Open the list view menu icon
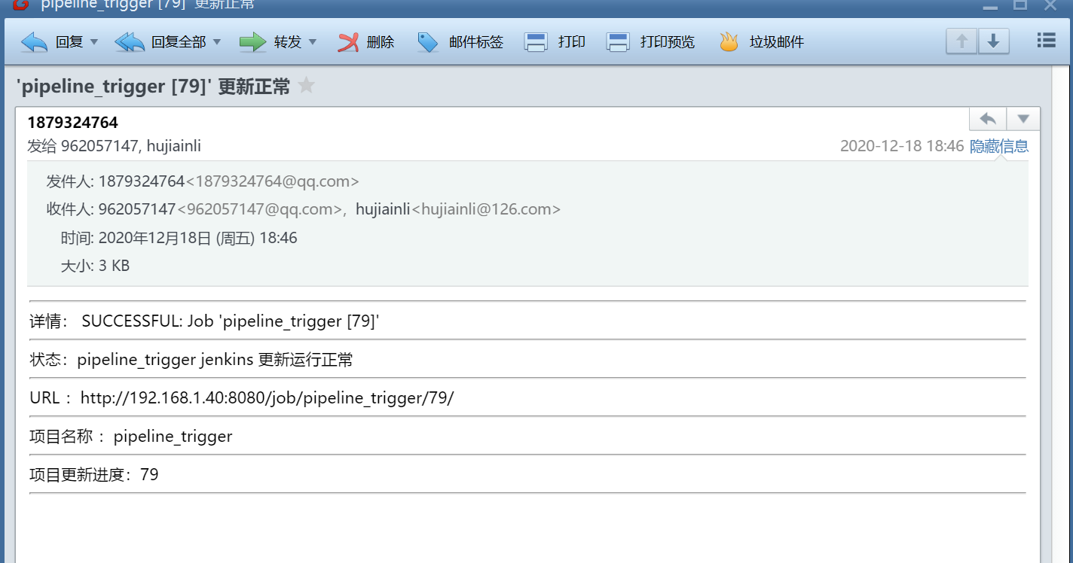The height and width of the screenshot is (563, 1073). (x=1047, y=41)
